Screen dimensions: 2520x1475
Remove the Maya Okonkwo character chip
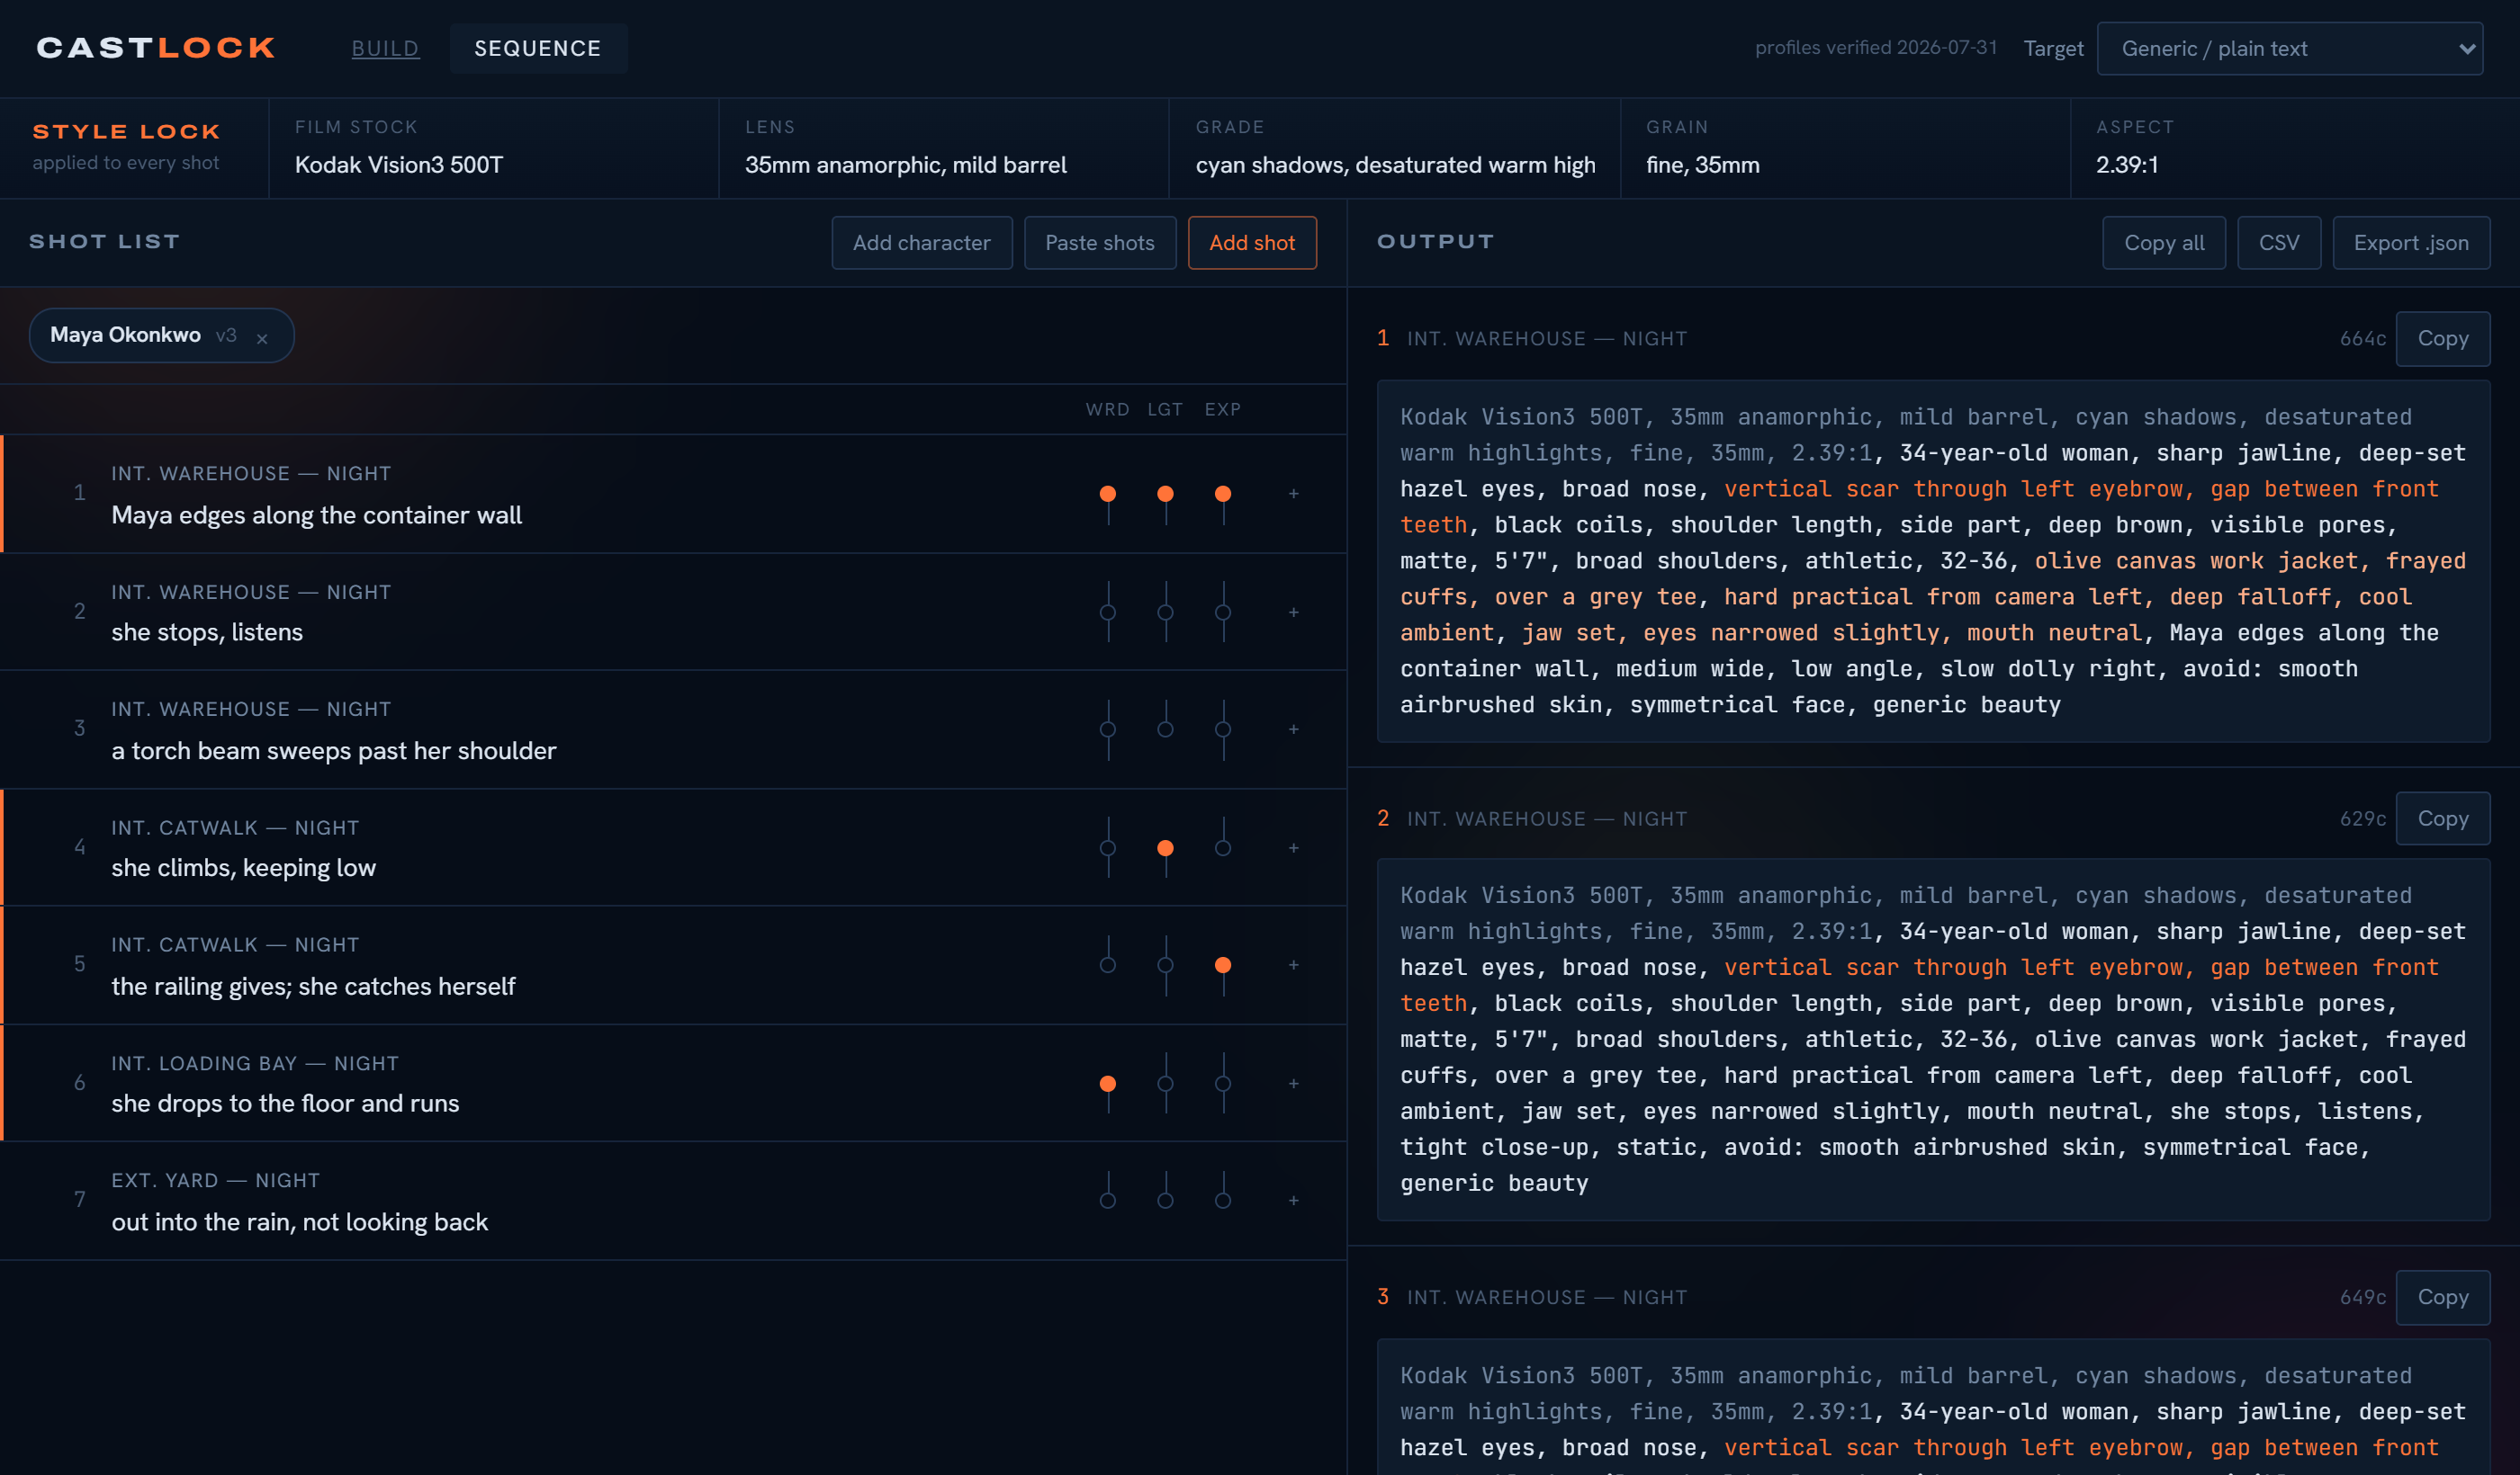[x=262, y=338]
